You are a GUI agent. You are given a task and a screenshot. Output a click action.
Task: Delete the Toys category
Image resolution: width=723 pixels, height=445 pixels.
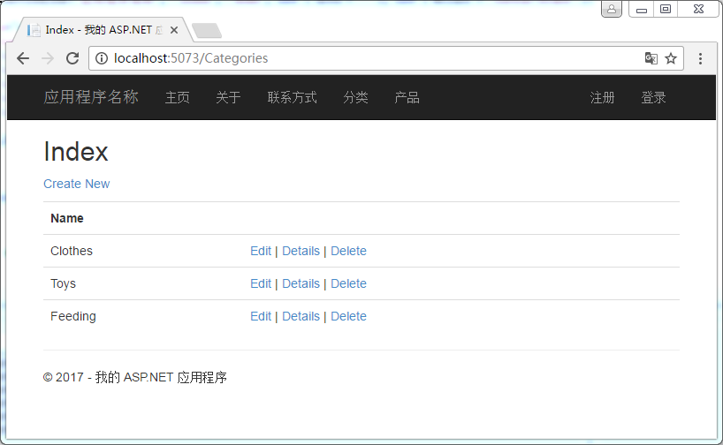click(x=348, y=283)
